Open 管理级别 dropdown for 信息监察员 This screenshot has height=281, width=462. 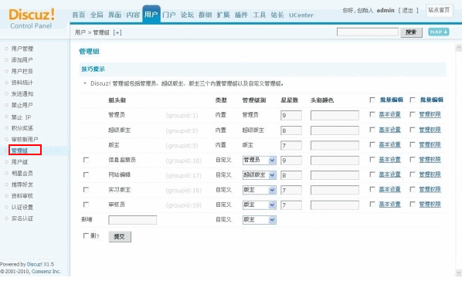(x=260, y=161)
